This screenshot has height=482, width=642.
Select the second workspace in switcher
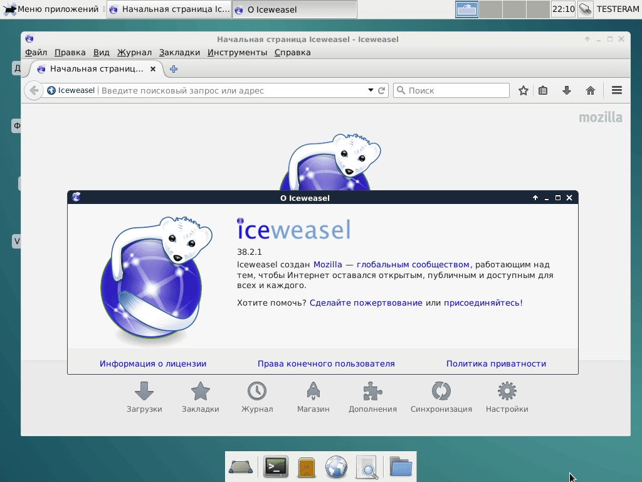click(490, 9)
